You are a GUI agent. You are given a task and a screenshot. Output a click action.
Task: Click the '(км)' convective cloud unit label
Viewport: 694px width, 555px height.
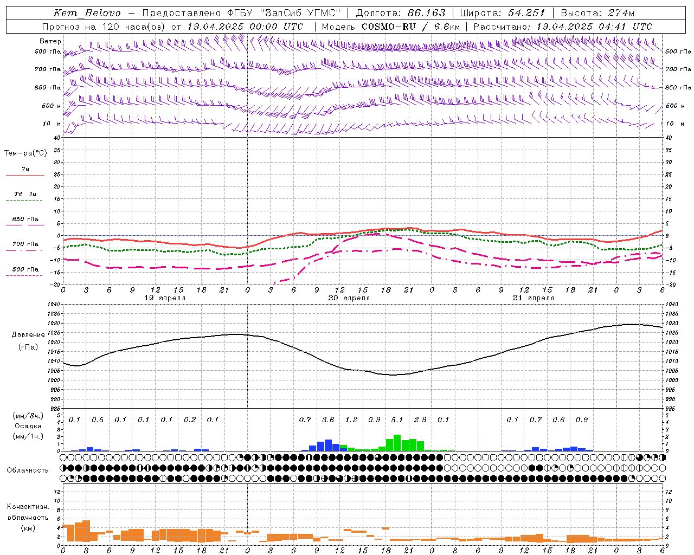(x=28, y=528)
